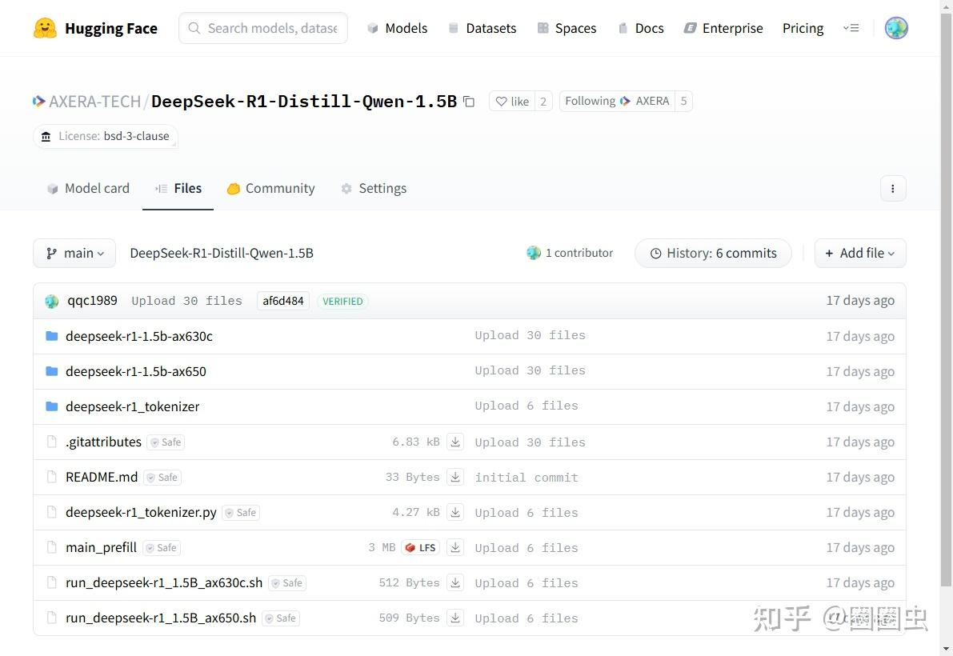Click the Safe badge next to .gitattributes
The image size is (953, 656).
tap(165, 442)
